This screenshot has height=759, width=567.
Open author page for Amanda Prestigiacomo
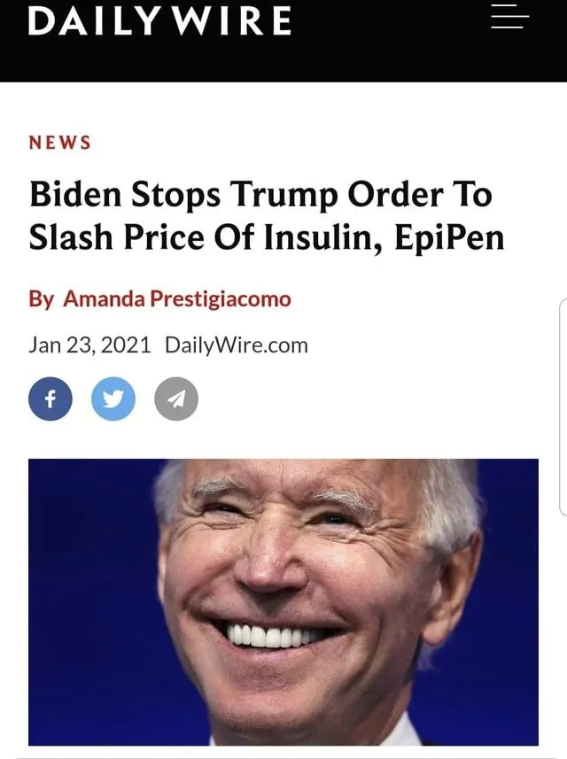(x=177, y=298)
